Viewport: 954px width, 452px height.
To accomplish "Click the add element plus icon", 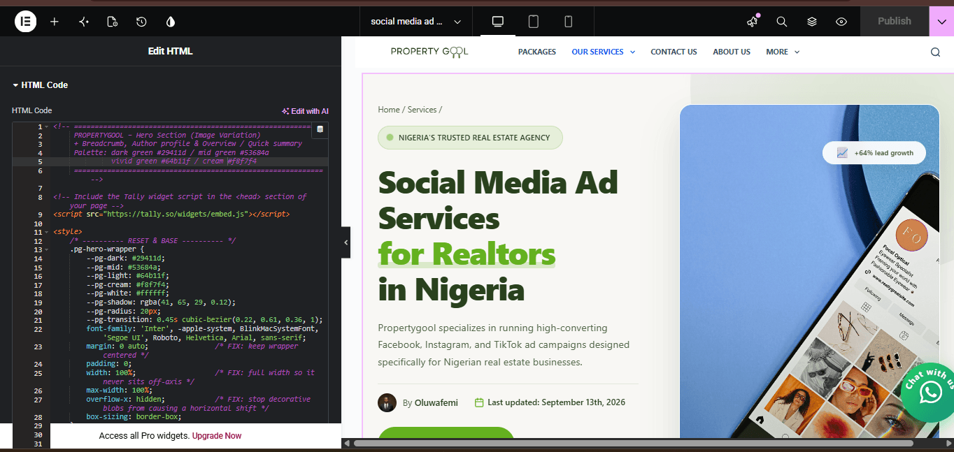I will (x=55, y=22).
